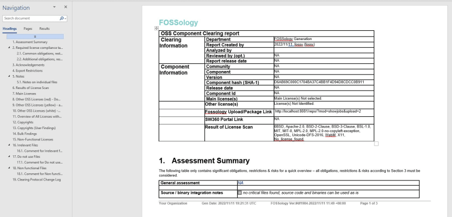Open '17.1. Comment for Do not use...' heading
This screenshot has height=217, width=452.
pos(40,162)
